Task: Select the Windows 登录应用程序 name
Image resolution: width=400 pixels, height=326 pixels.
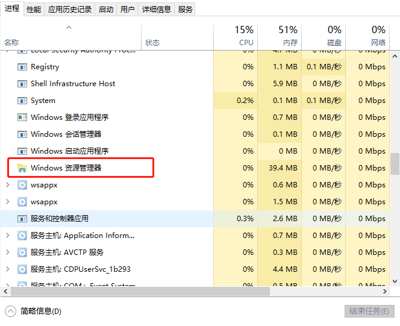Action: tap(70, 118)
